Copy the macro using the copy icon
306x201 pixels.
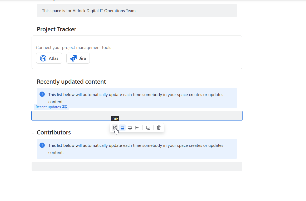148,128
